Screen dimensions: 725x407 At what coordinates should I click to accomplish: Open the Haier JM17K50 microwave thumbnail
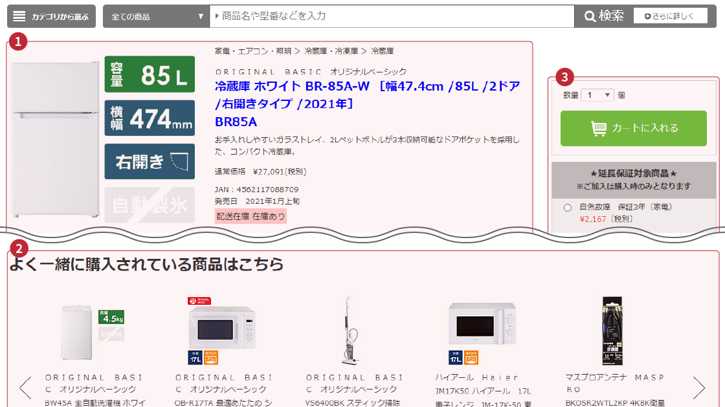pos(482,333)
